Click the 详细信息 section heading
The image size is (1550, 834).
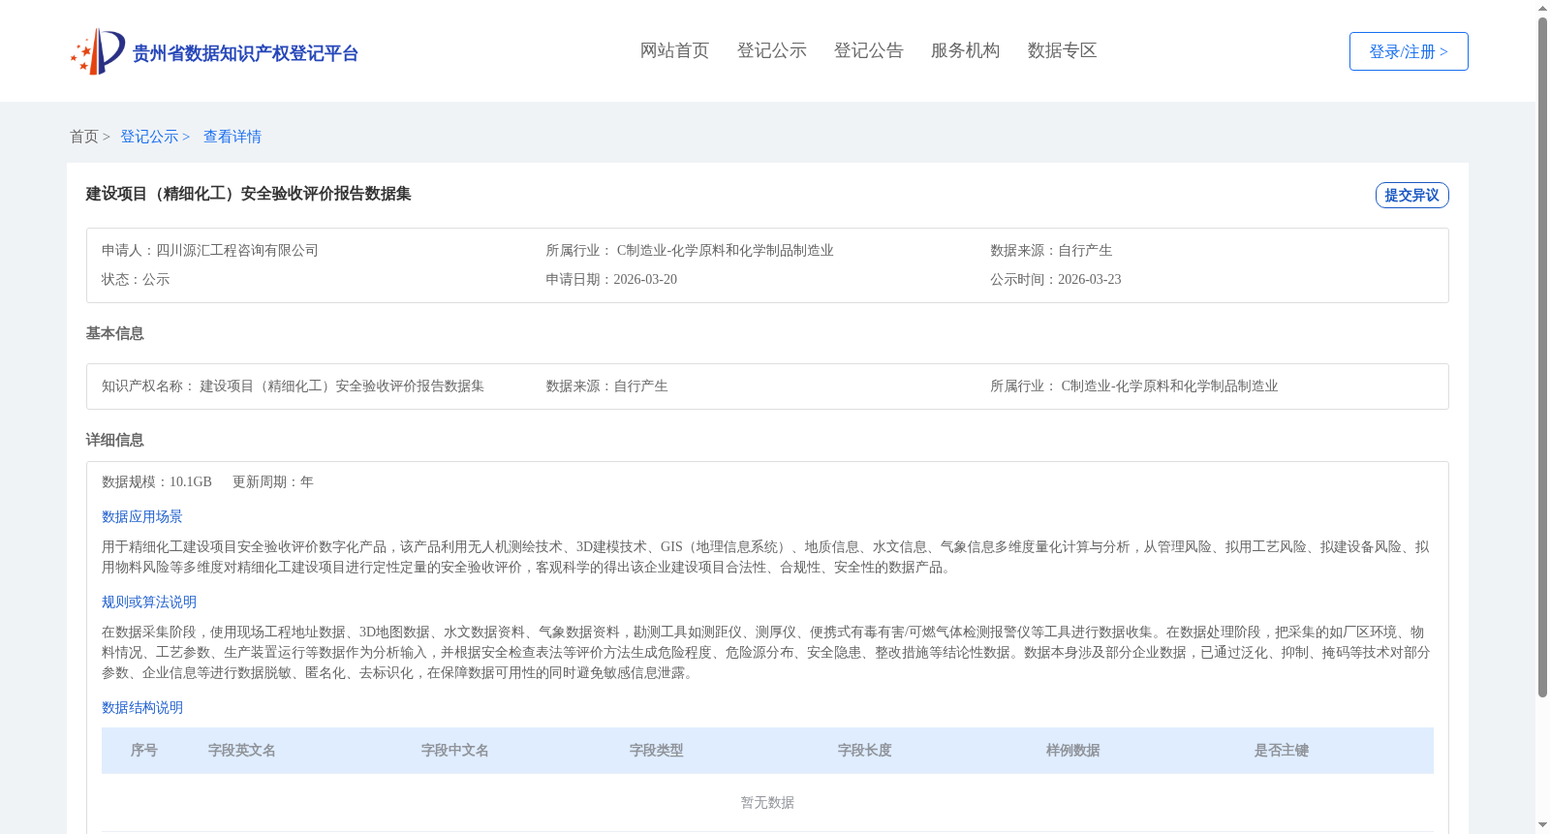[x=114, y=440]
